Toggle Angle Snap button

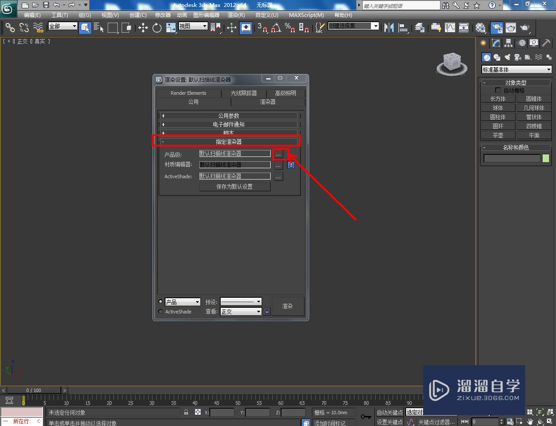coord(276,28)
